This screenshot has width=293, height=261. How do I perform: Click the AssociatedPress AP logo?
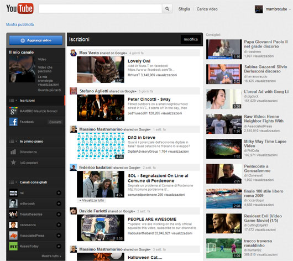13,236
